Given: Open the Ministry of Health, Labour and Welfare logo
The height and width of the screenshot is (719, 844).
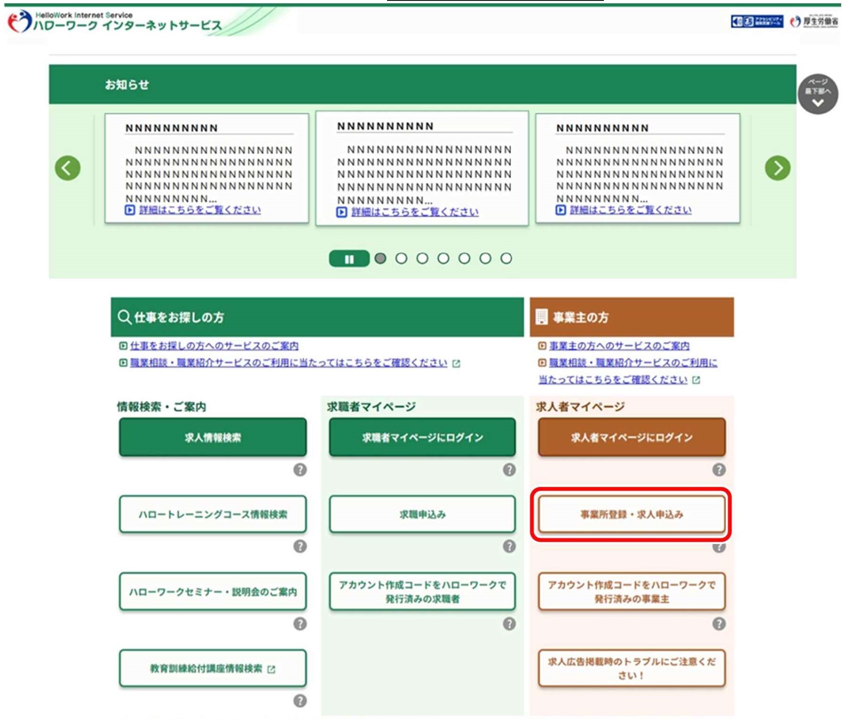Looking at the screenshot, I should click(x=814, y=21).
